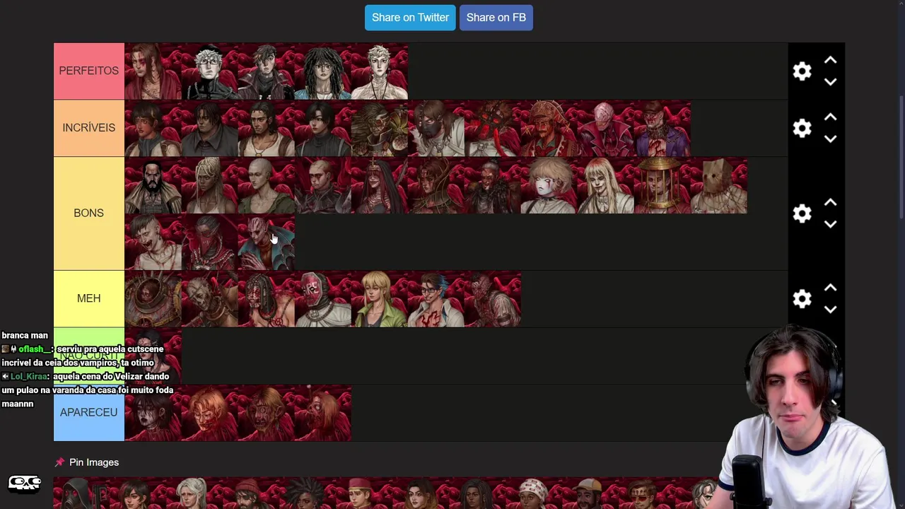Select birdcage-head character in BONS row
905x509 pixels.
pos(662,185)
